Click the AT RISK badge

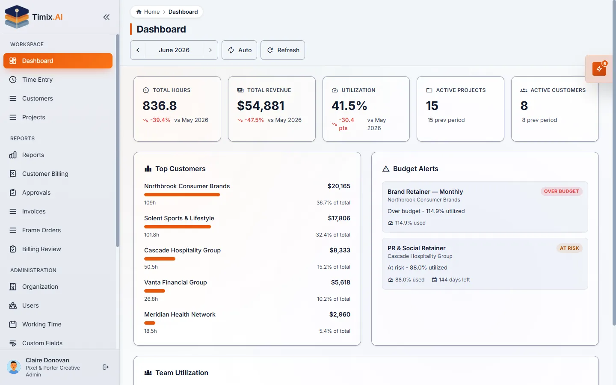pos(569,248)
